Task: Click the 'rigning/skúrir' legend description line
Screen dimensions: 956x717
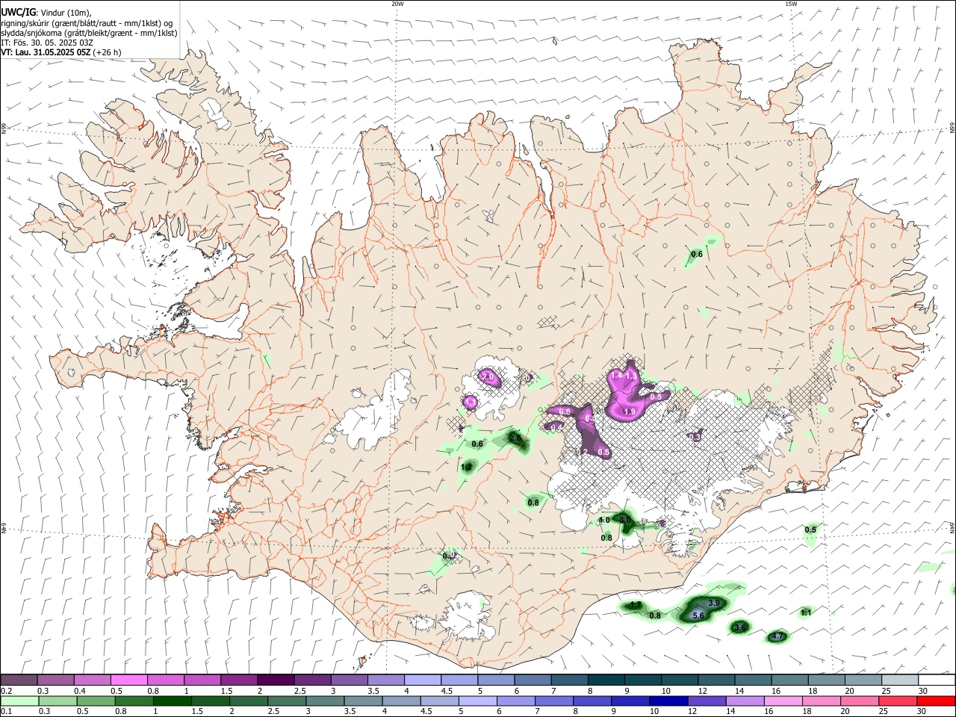Action: pos(87,22)
